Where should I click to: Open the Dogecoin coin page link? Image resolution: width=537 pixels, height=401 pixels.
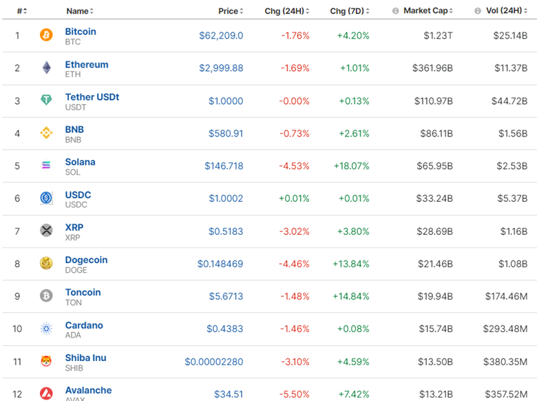coord(86,260)
